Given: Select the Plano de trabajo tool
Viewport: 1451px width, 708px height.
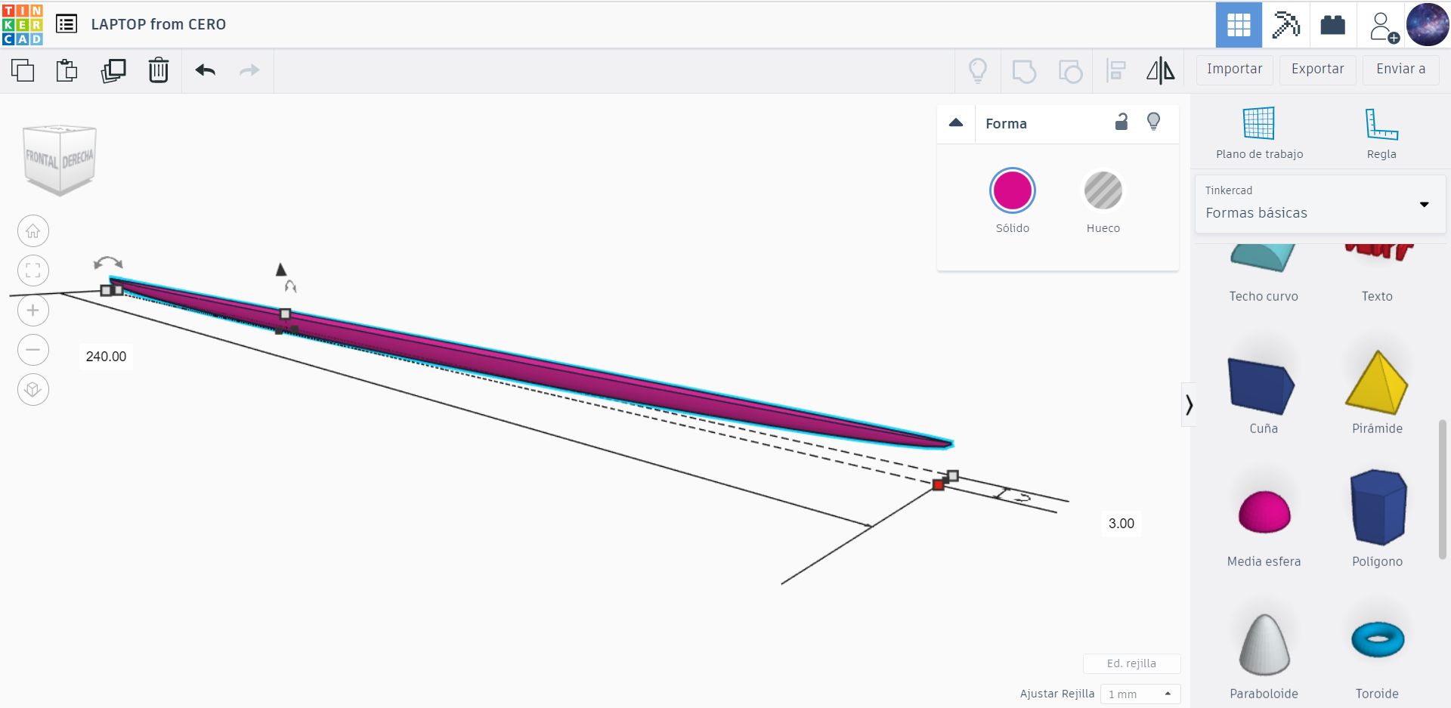Looking at the screenshot, I should tap(1259, 133).
